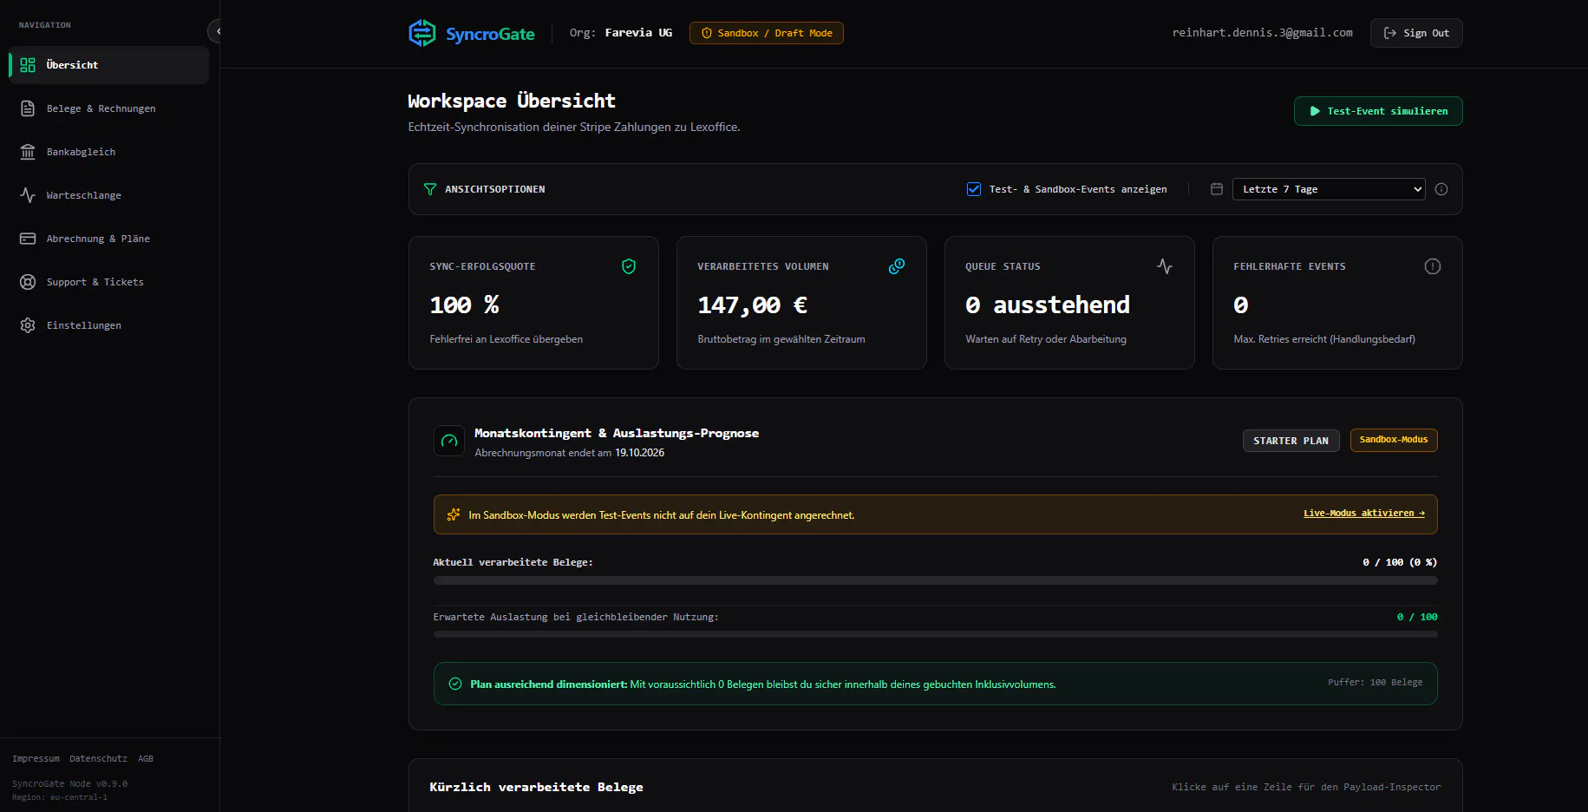Click the Sign Out button
1588x812 pixels.
1416,33
